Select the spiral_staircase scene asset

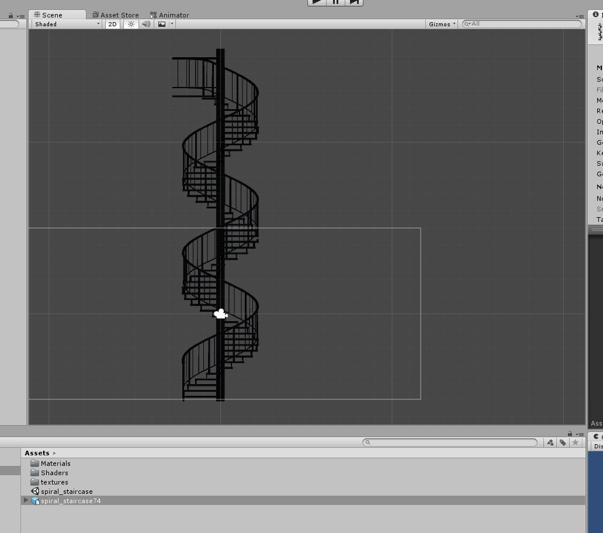pos(66,492)
